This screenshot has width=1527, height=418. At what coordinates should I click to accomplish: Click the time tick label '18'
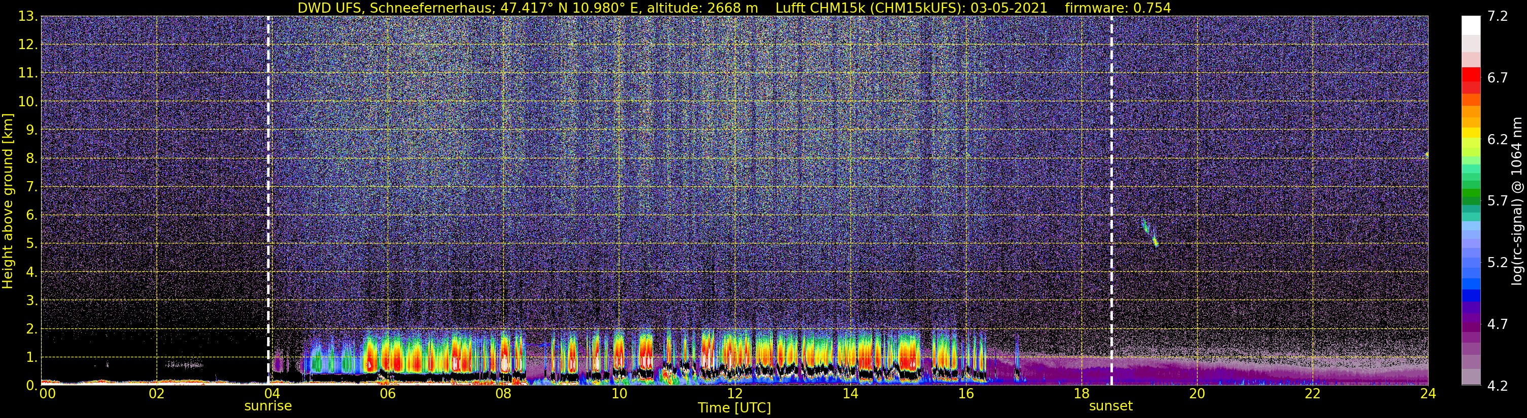click(1081, 394)
